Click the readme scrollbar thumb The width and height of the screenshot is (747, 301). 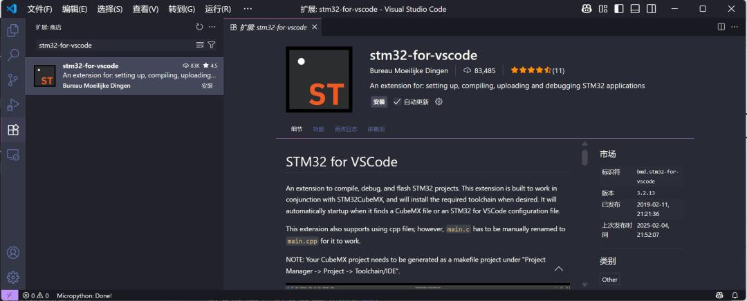[584, 157]
